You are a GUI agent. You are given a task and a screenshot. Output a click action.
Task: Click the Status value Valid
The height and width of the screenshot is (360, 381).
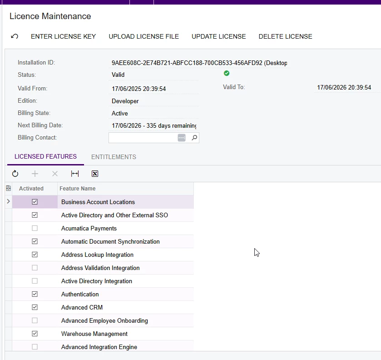(118, 75)
